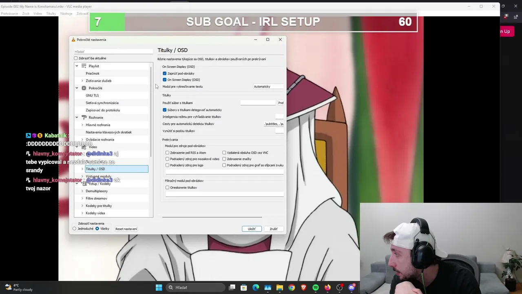
Task: Focus the Hľadať search field in preferences
Action: tap(113, 51)
